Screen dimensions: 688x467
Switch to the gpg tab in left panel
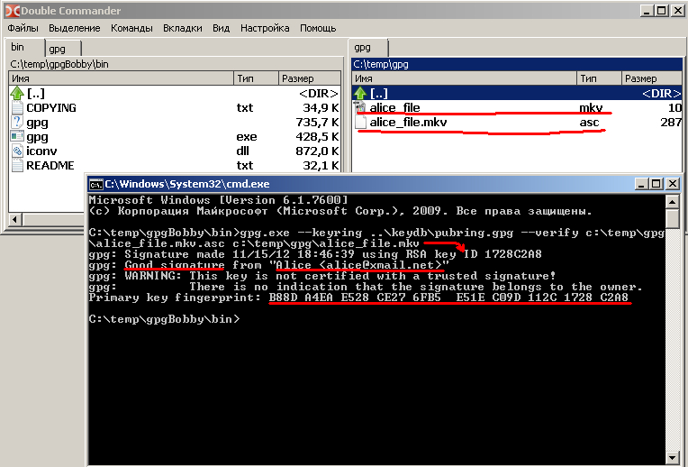click(58, 48)
